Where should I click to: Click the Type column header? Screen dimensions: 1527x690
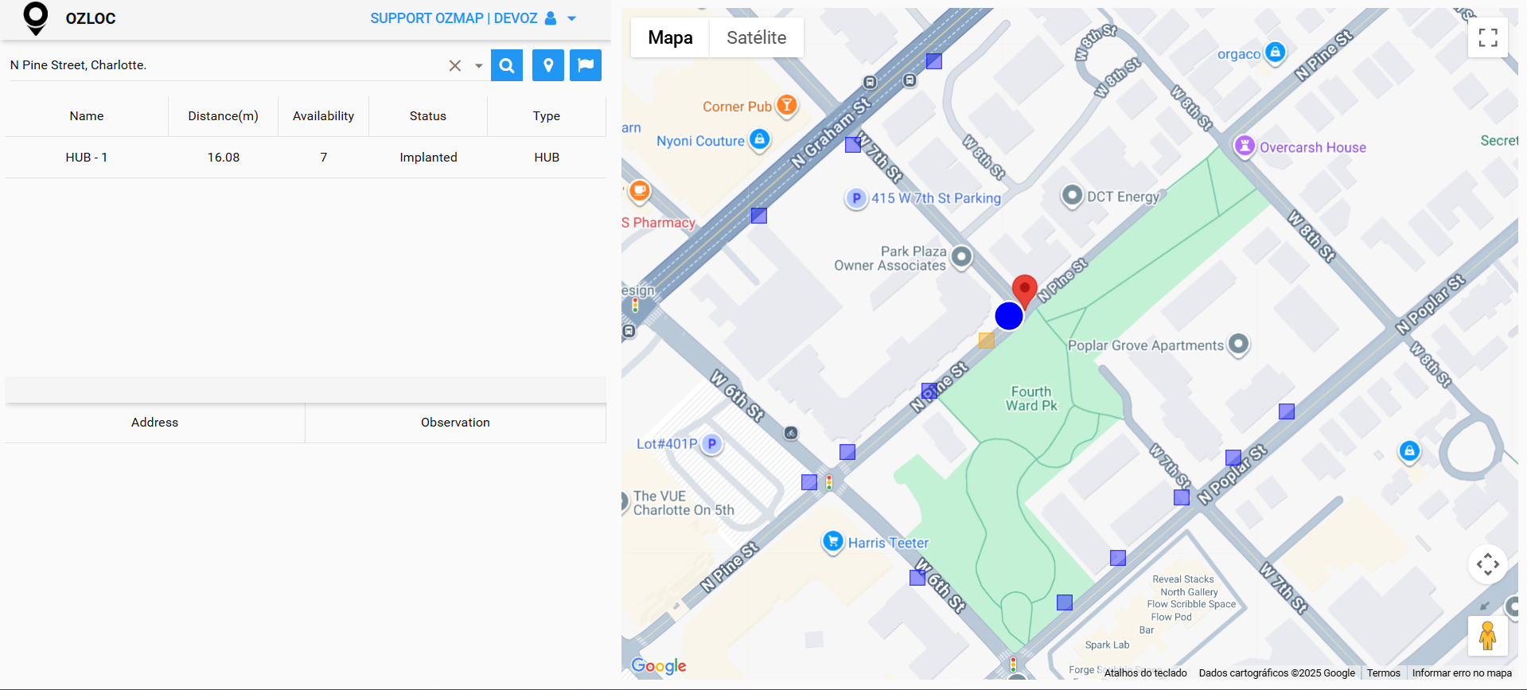[547, 116]
